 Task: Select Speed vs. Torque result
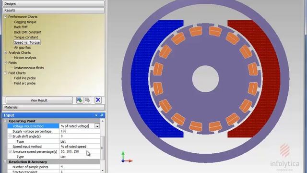(27, 42)
